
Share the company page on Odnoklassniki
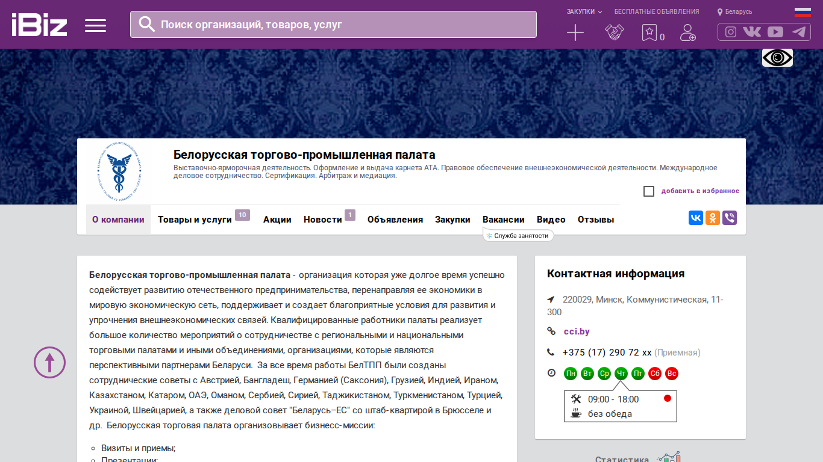click(713, 218)
